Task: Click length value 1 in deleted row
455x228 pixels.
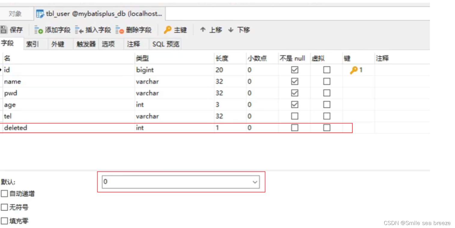Action: (x=230, y=128)
